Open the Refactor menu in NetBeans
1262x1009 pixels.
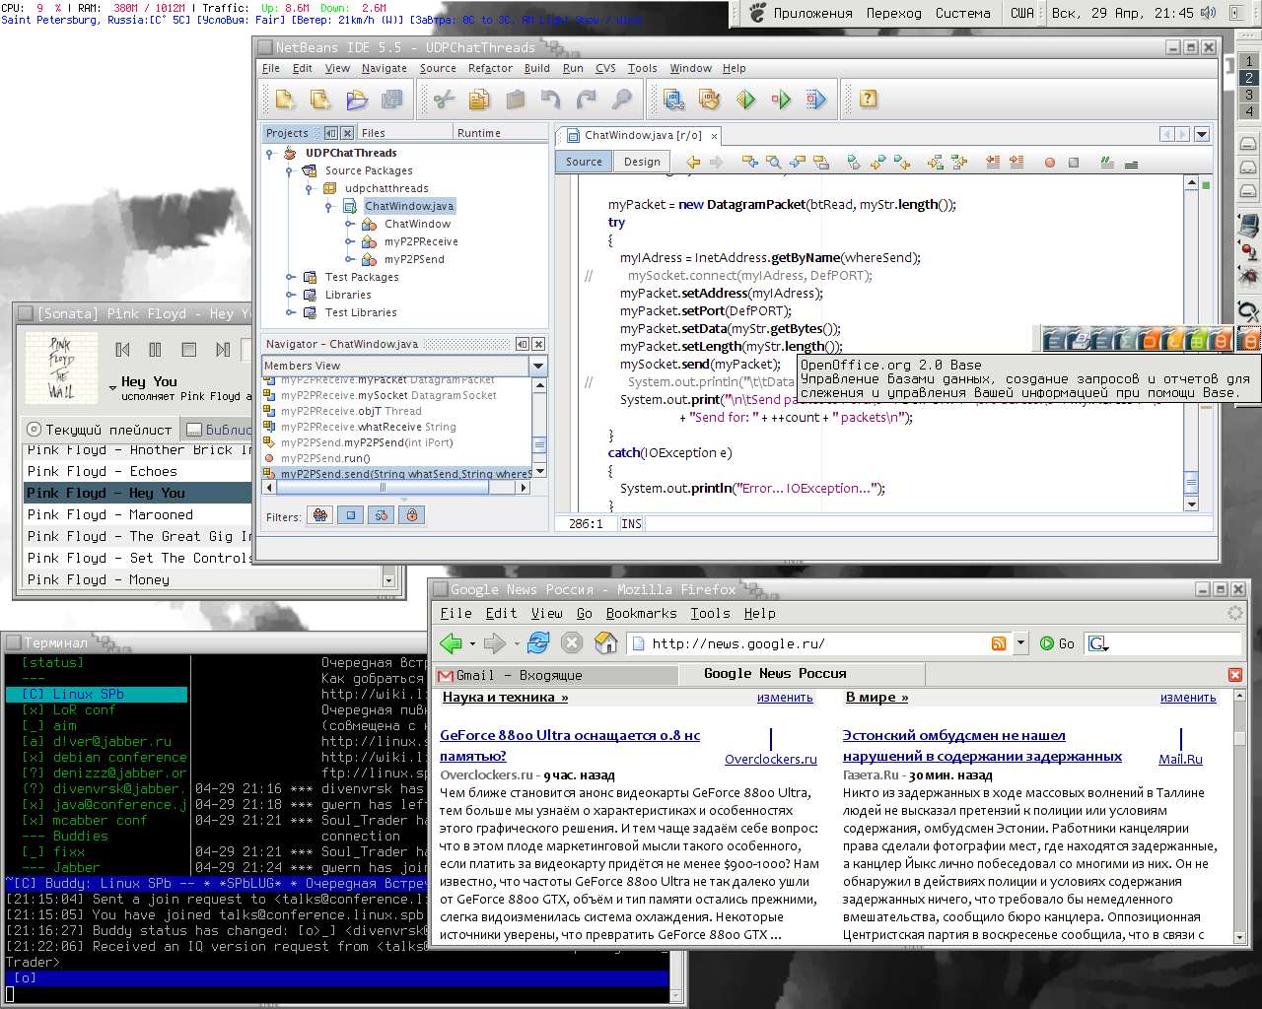click(x=490, y=68)
